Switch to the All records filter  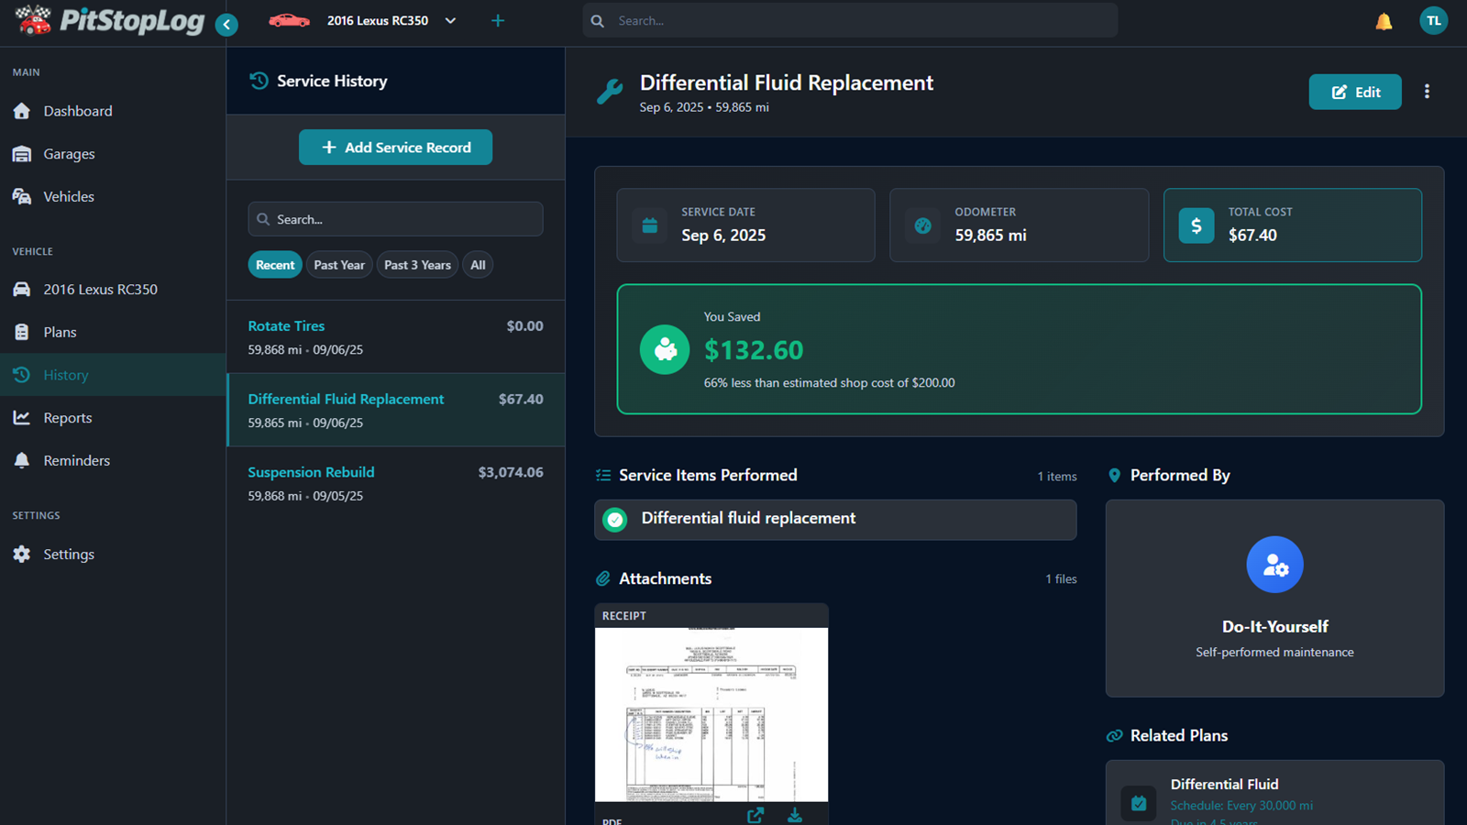[x=478, y=264]
